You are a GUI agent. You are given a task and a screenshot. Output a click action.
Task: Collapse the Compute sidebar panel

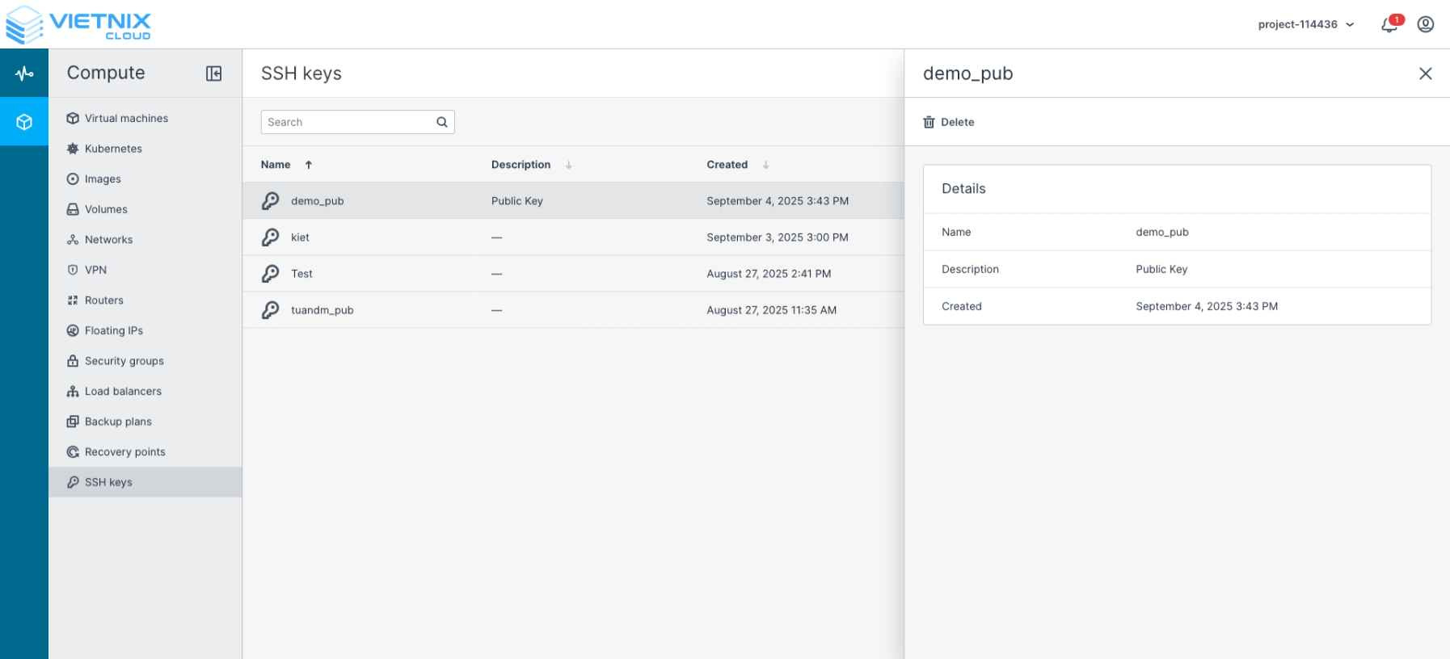(213, 73)
